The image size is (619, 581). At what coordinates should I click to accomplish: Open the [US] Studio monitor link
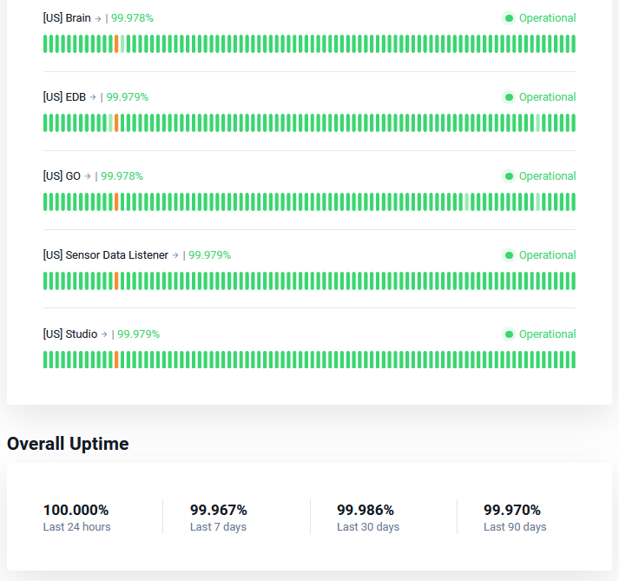(70, 334)
